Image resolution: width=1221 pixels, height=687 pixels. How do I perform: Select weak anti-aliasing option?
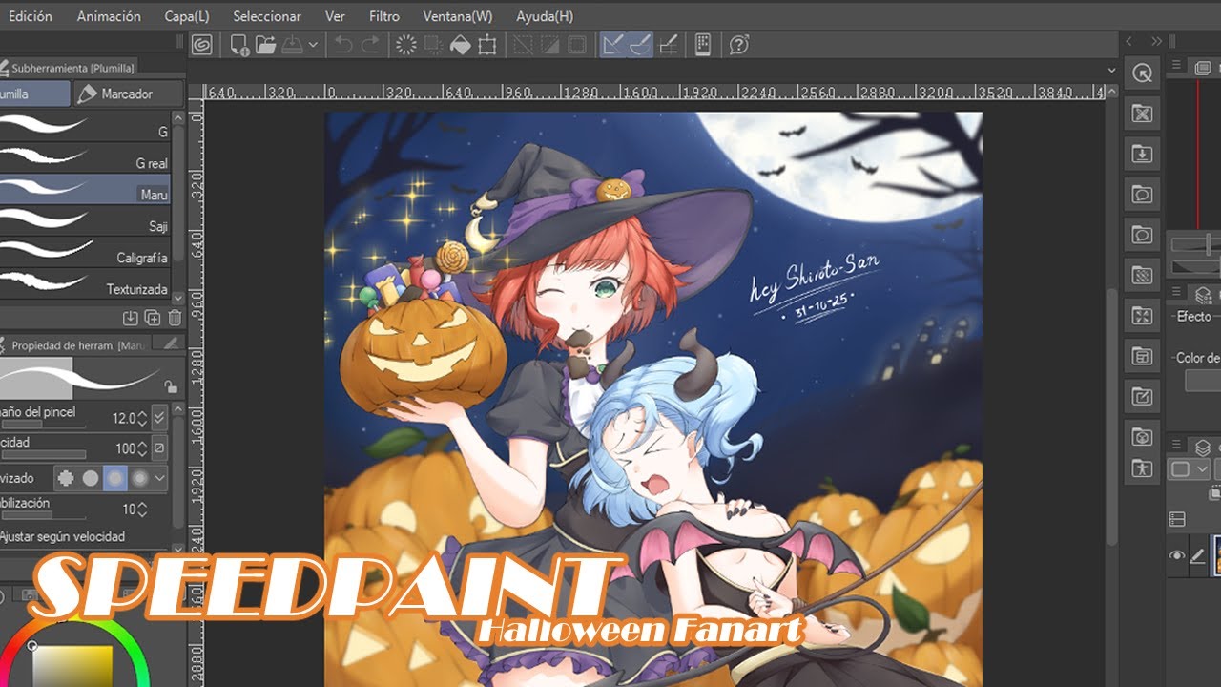pyautogui.click(x=91, y=478)
